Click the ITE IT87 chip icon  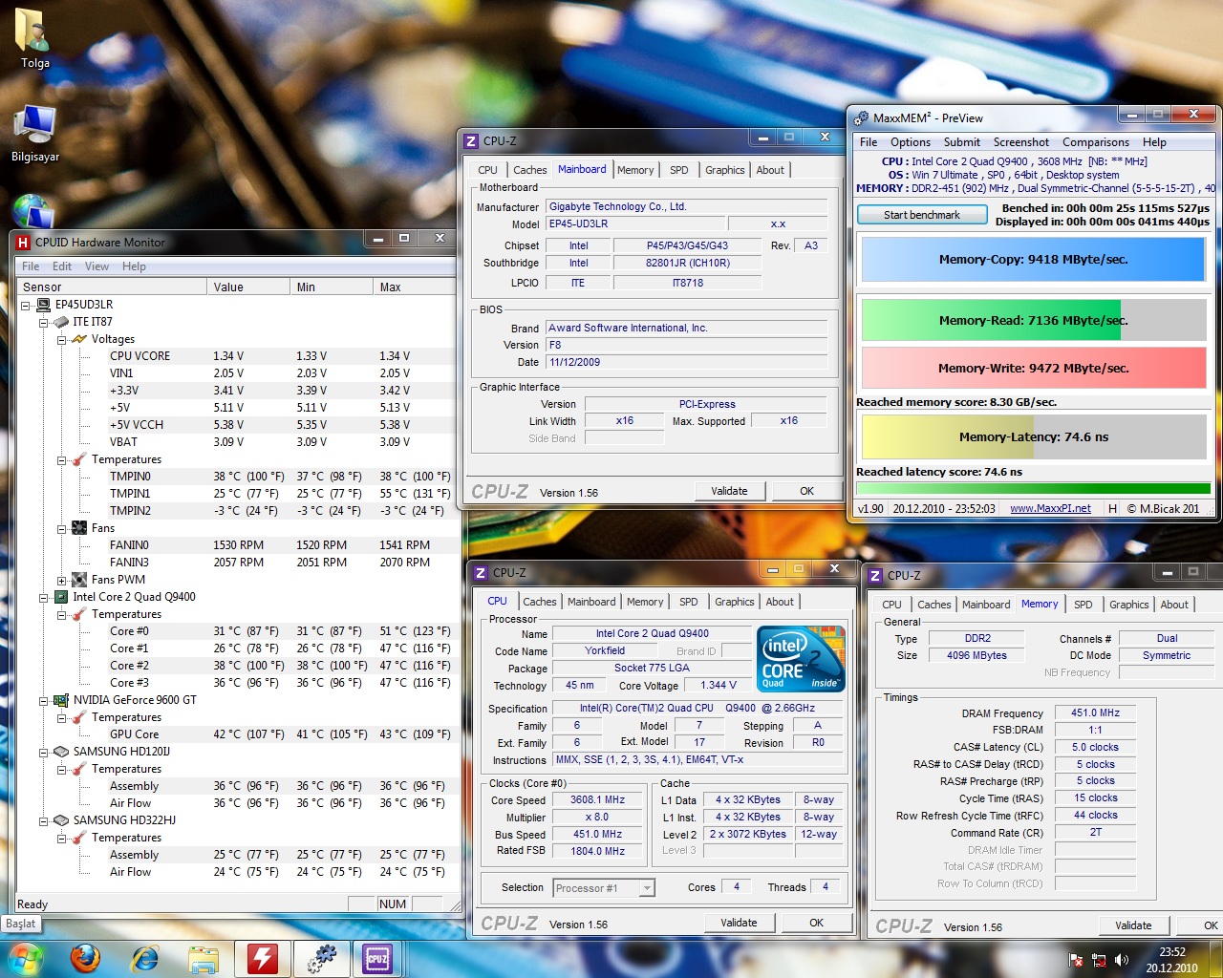(x=62, y=322)
